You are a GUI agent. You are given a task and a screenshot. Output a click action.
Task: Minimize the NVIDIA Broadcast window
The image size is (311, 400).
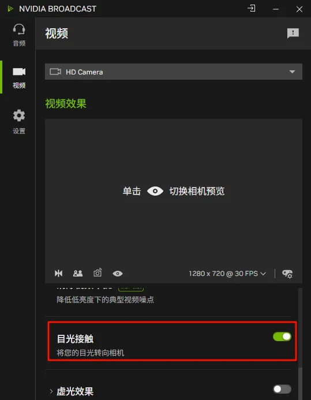pos(276,9)
